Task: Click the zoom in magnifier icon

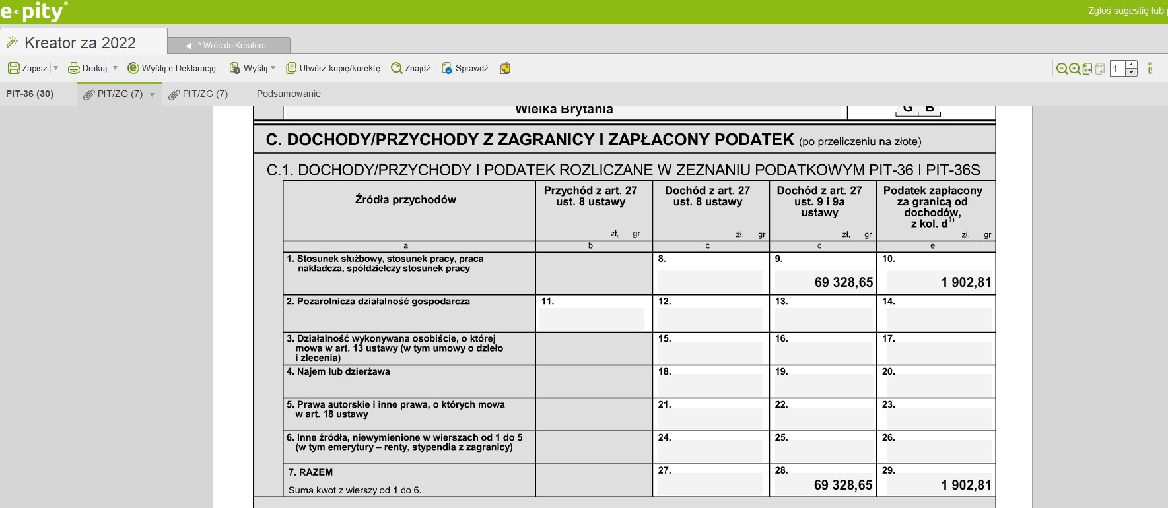Action: [1074, 69]
